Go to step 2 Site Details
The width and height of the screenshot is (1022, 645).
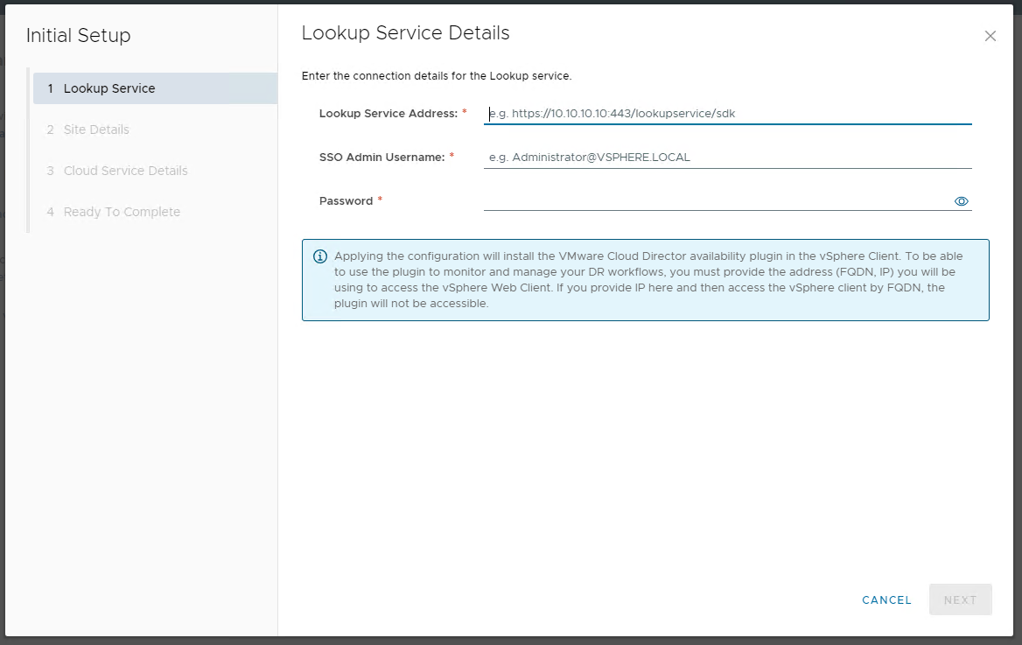coord(96,130)
